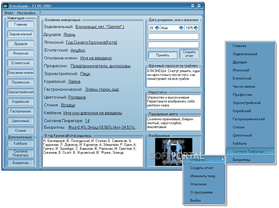
Task: Open О программе from the context menu
Action: (x=204, y=192)
